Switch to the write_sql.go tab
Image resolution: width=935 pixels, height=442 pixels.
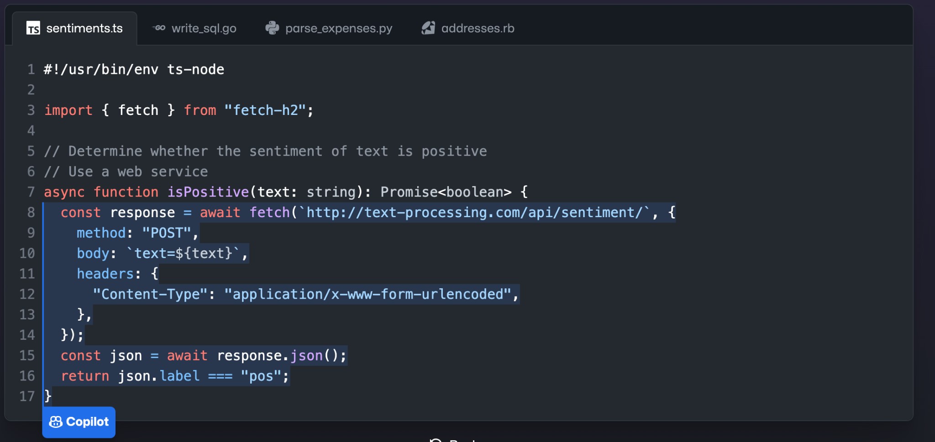click(204, 28)
